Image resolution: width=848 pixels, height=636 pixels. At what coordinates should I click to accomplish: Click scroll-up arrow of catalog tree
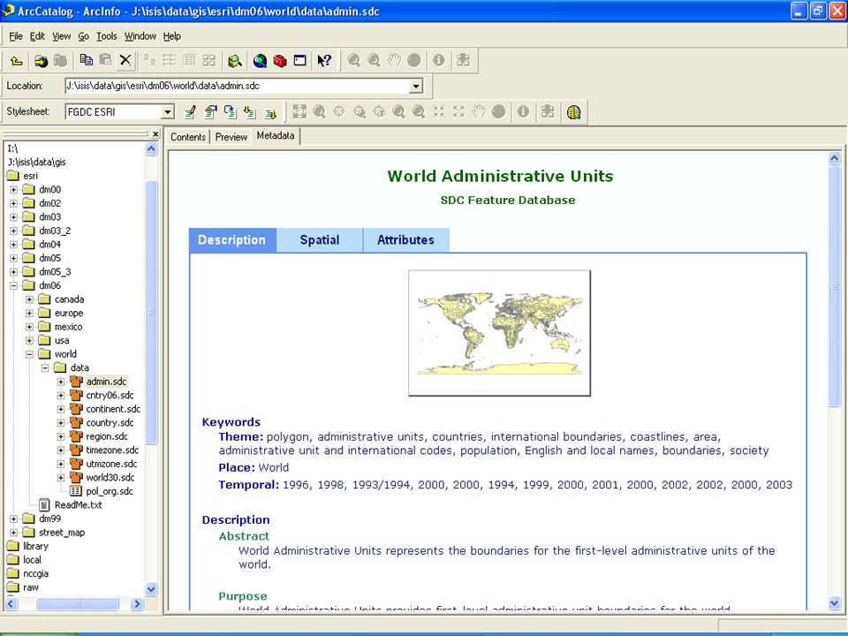[151, 148]
